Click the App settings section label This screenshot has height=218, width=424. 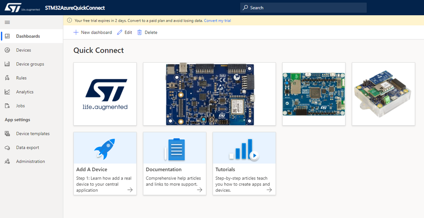point(17,120)
